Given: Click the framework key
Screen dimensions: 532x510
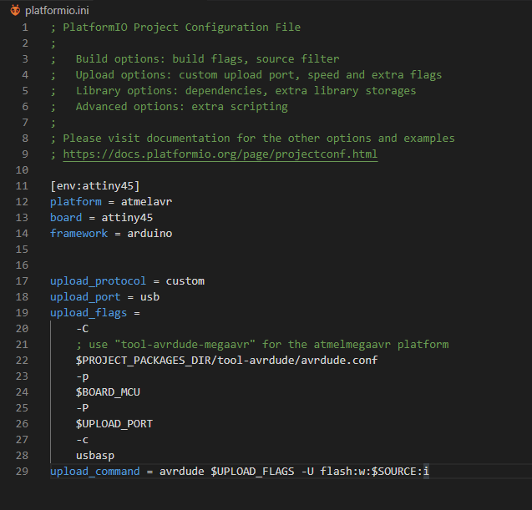Looking at the screenshot, I should coord(79,234).
